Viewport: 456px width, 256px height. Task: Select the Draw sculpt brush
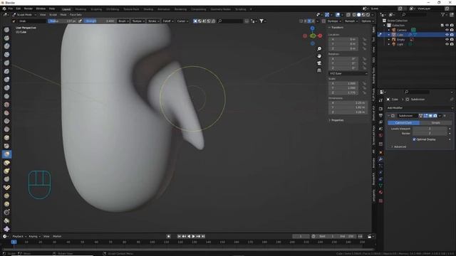[x=6, y=30]
